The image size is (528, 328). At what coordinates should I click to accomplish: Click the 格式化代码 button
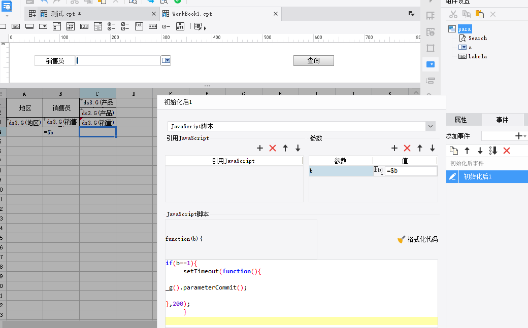(417, 239)
